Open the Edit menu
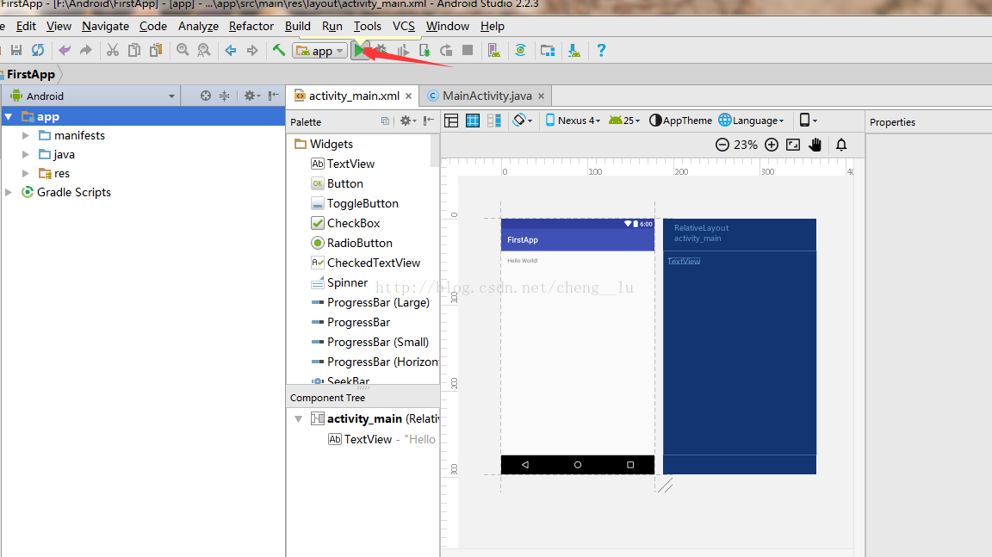This screenshot has width=992, height=557. click(x=26, y=26)
